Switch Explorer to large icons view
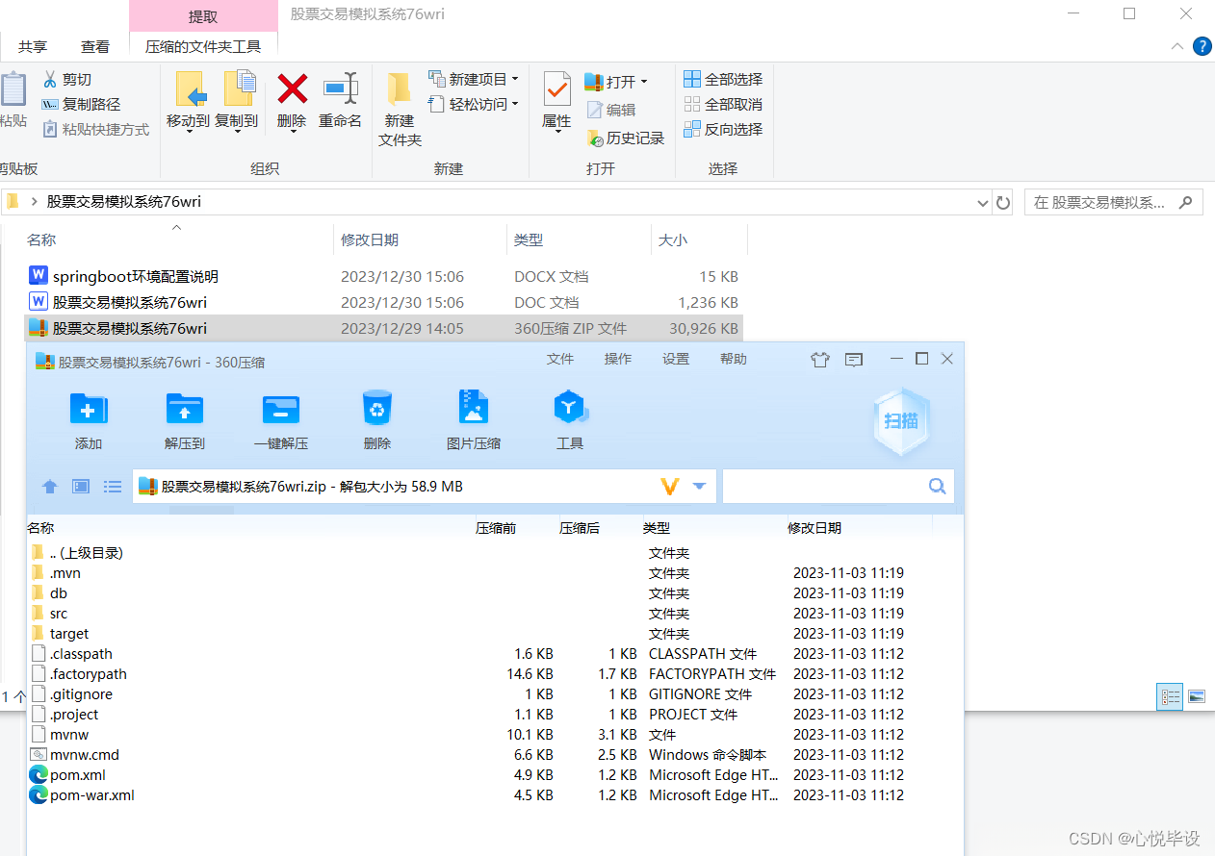Screen dimensions: 1215x856 1197,695
